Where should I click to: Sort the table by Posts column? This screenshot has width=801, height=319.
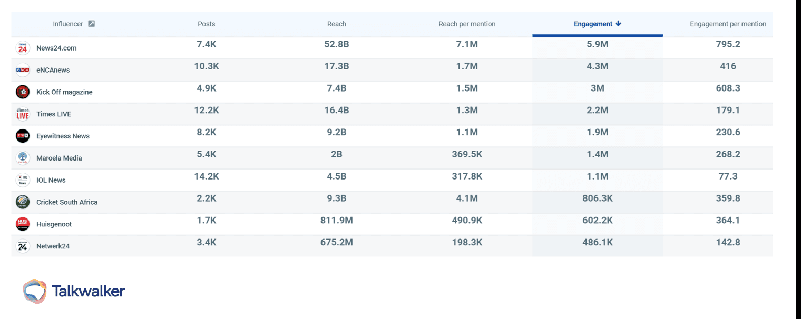click(x=206, y=24)
